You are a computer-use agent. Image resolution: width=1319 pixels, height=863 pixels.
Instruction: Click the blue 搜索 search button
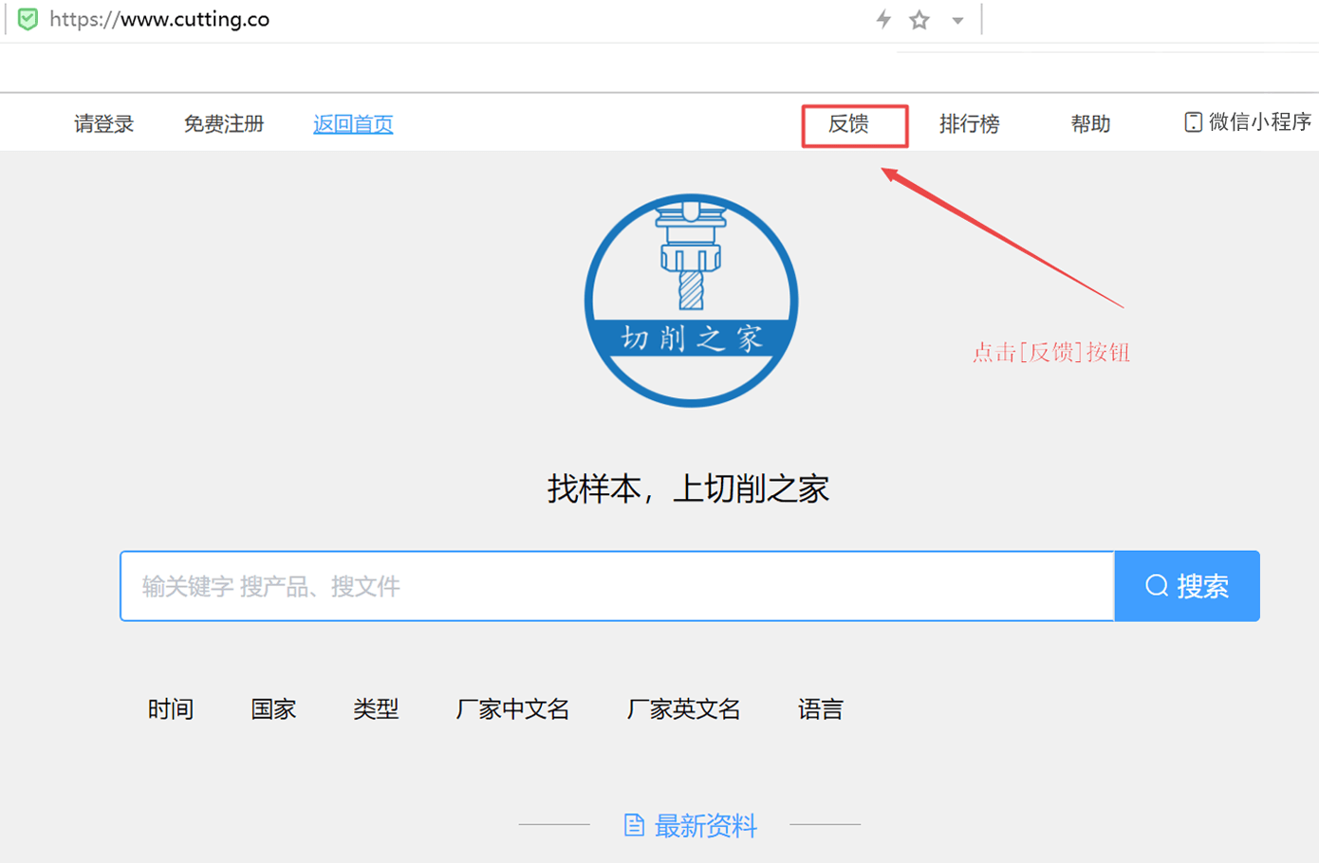tap(1187, 586)
